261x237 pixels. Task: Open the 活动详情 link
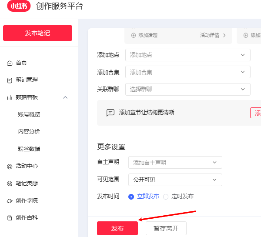[x=210, y=35]
